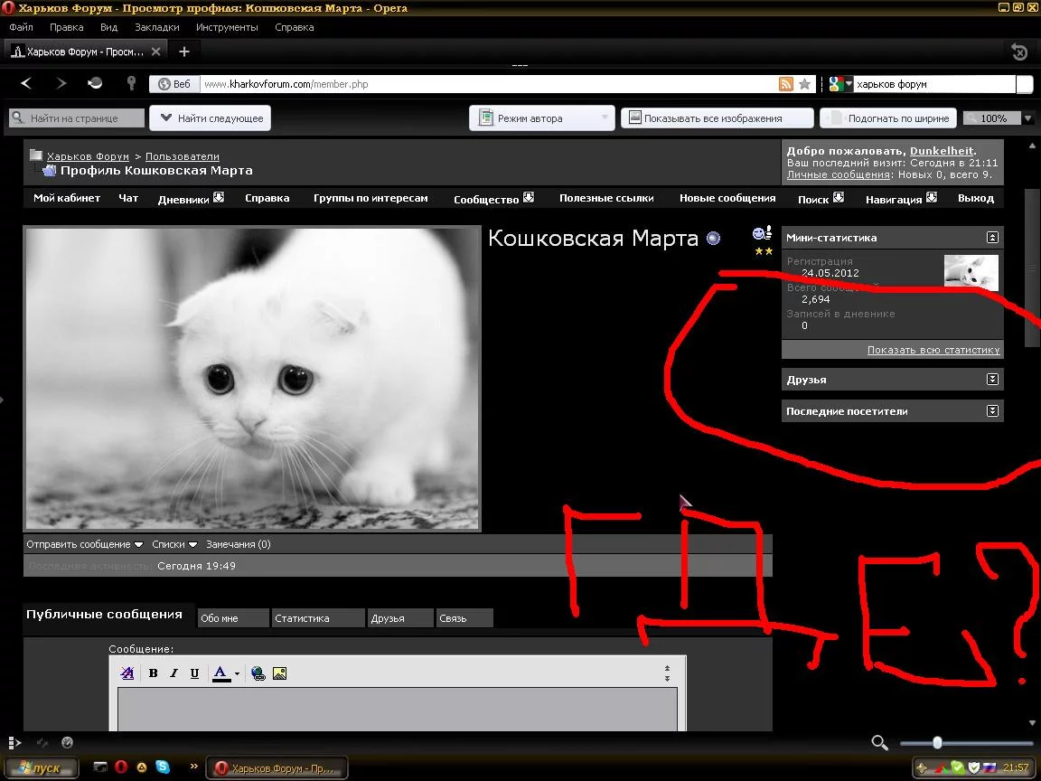The image size is (1041, 781).
Task: Open the 'Режим автора' dropdown
Action: (x=605, y=118)
